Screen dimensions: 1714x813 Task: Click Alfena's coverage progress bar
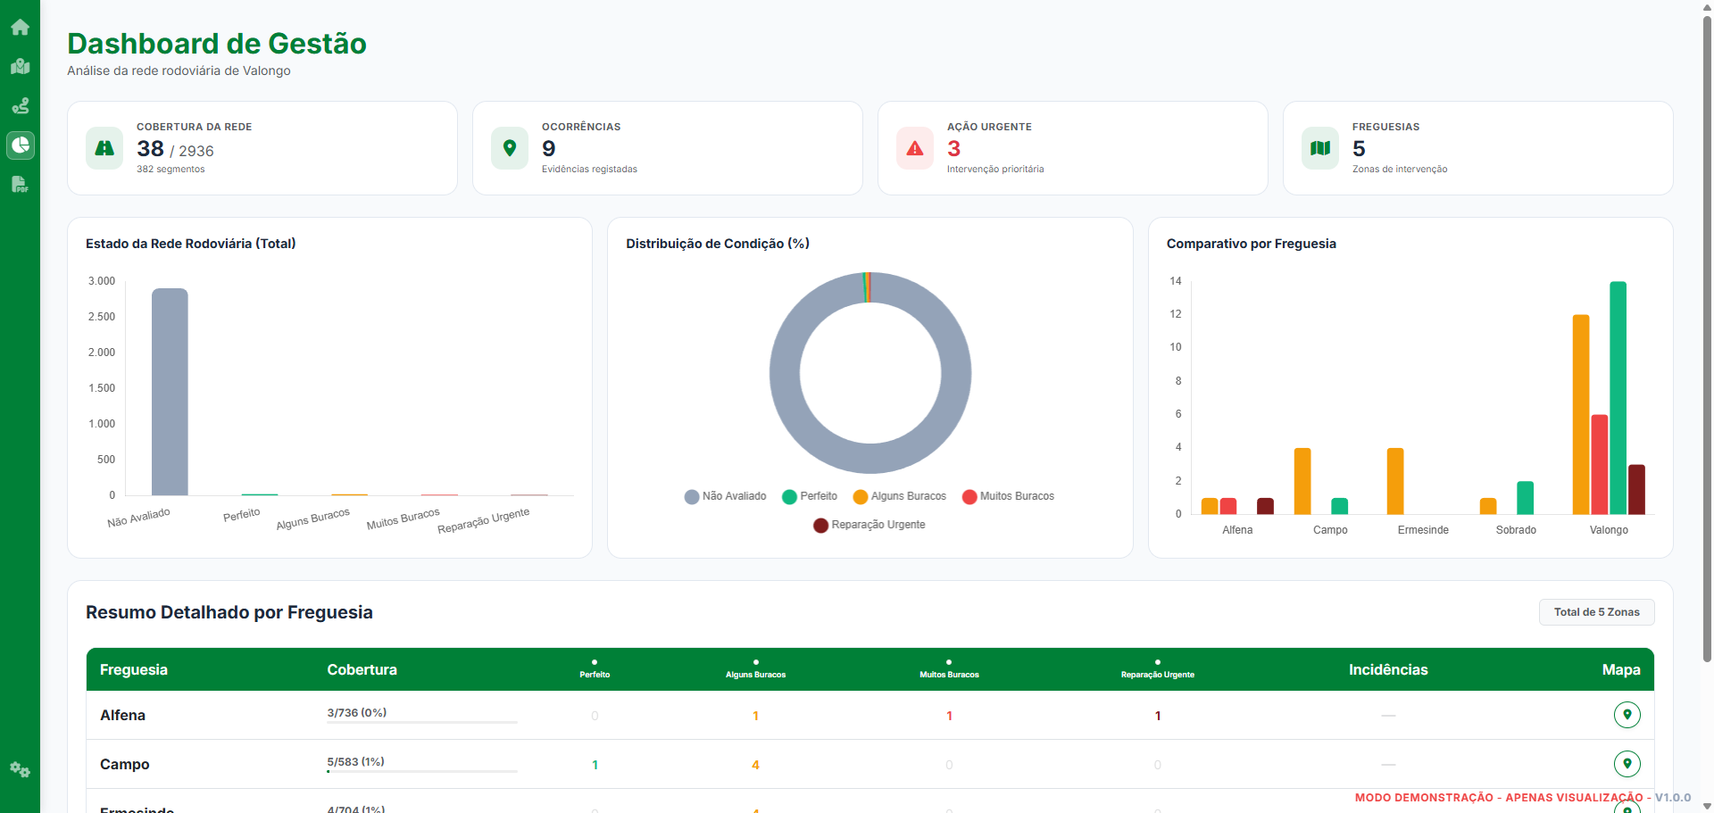pyautogui.click(x=421, y=722)
